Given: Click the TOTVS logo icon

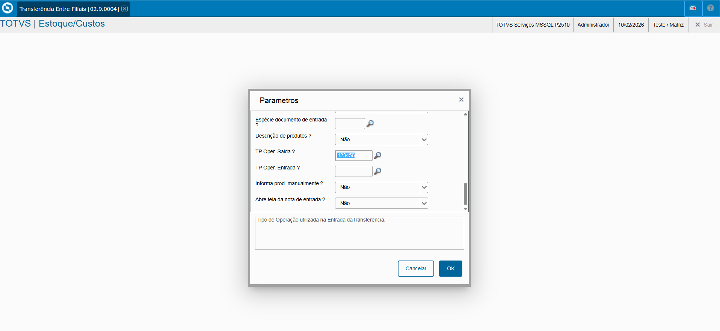Looking at the screenshot, I should [8, 8].
